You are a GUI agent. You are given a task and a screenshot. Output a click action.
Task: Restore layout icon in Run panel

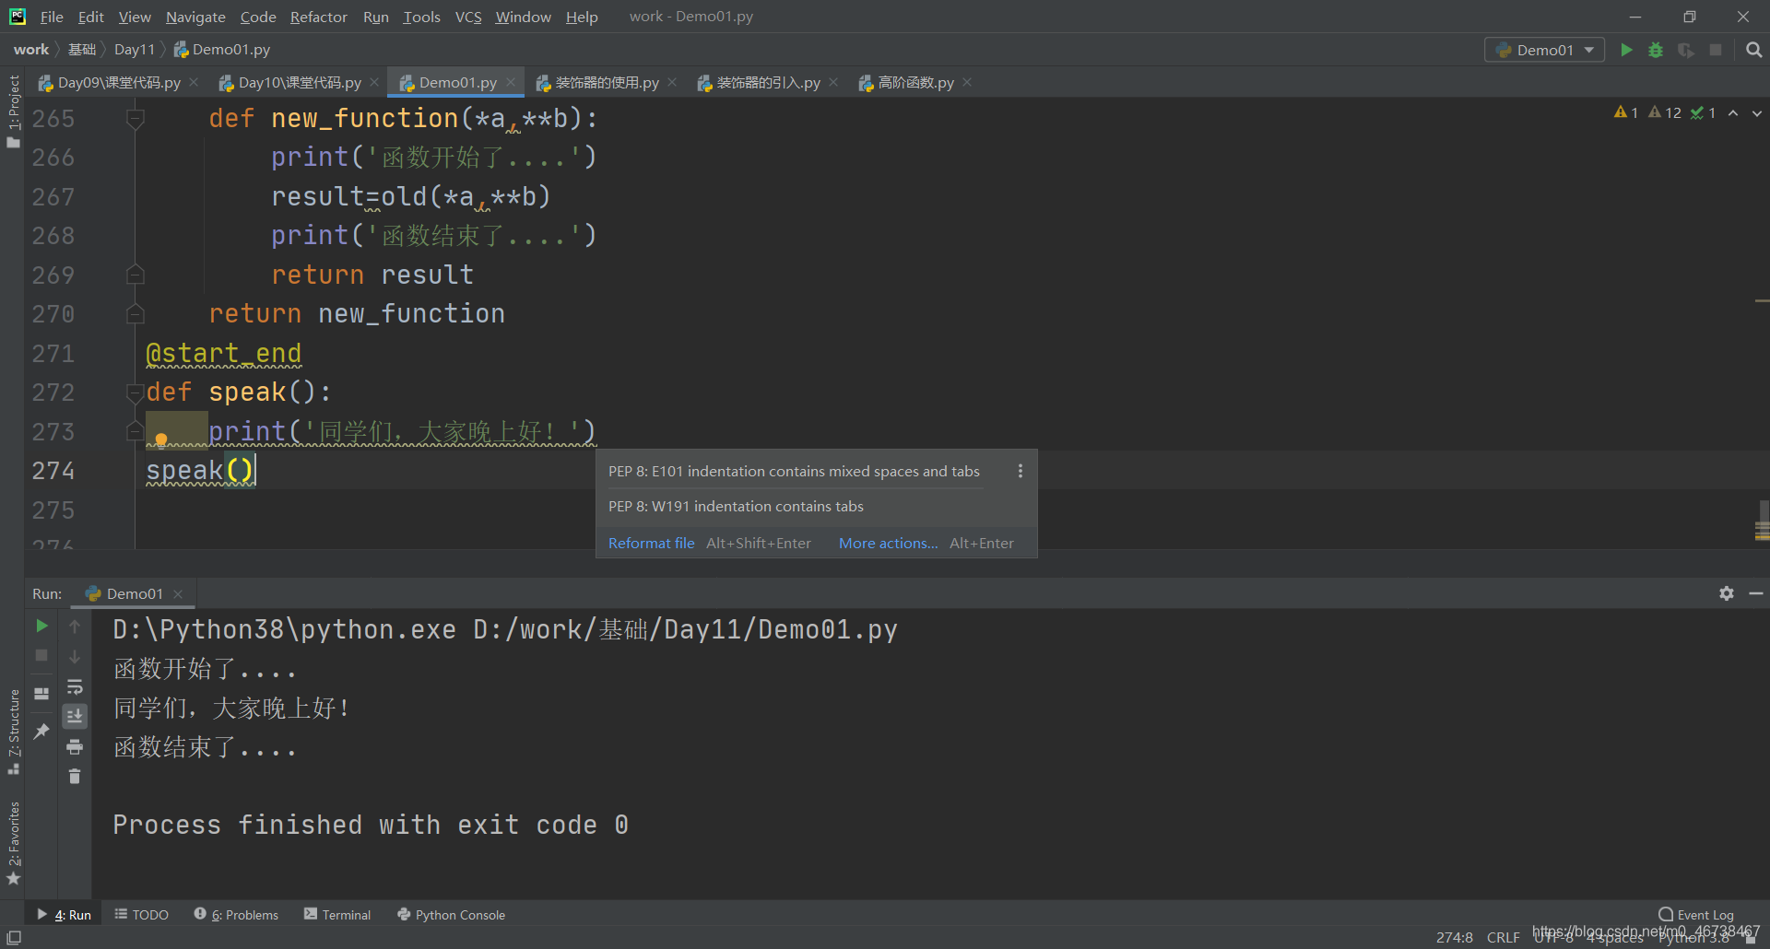pyautogui.click(x=41, y=694)
